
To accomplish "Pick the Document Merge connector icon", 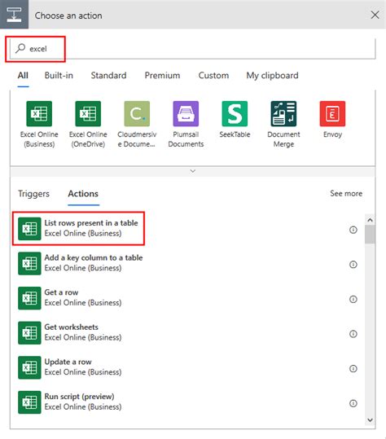I will coord(283,114).
